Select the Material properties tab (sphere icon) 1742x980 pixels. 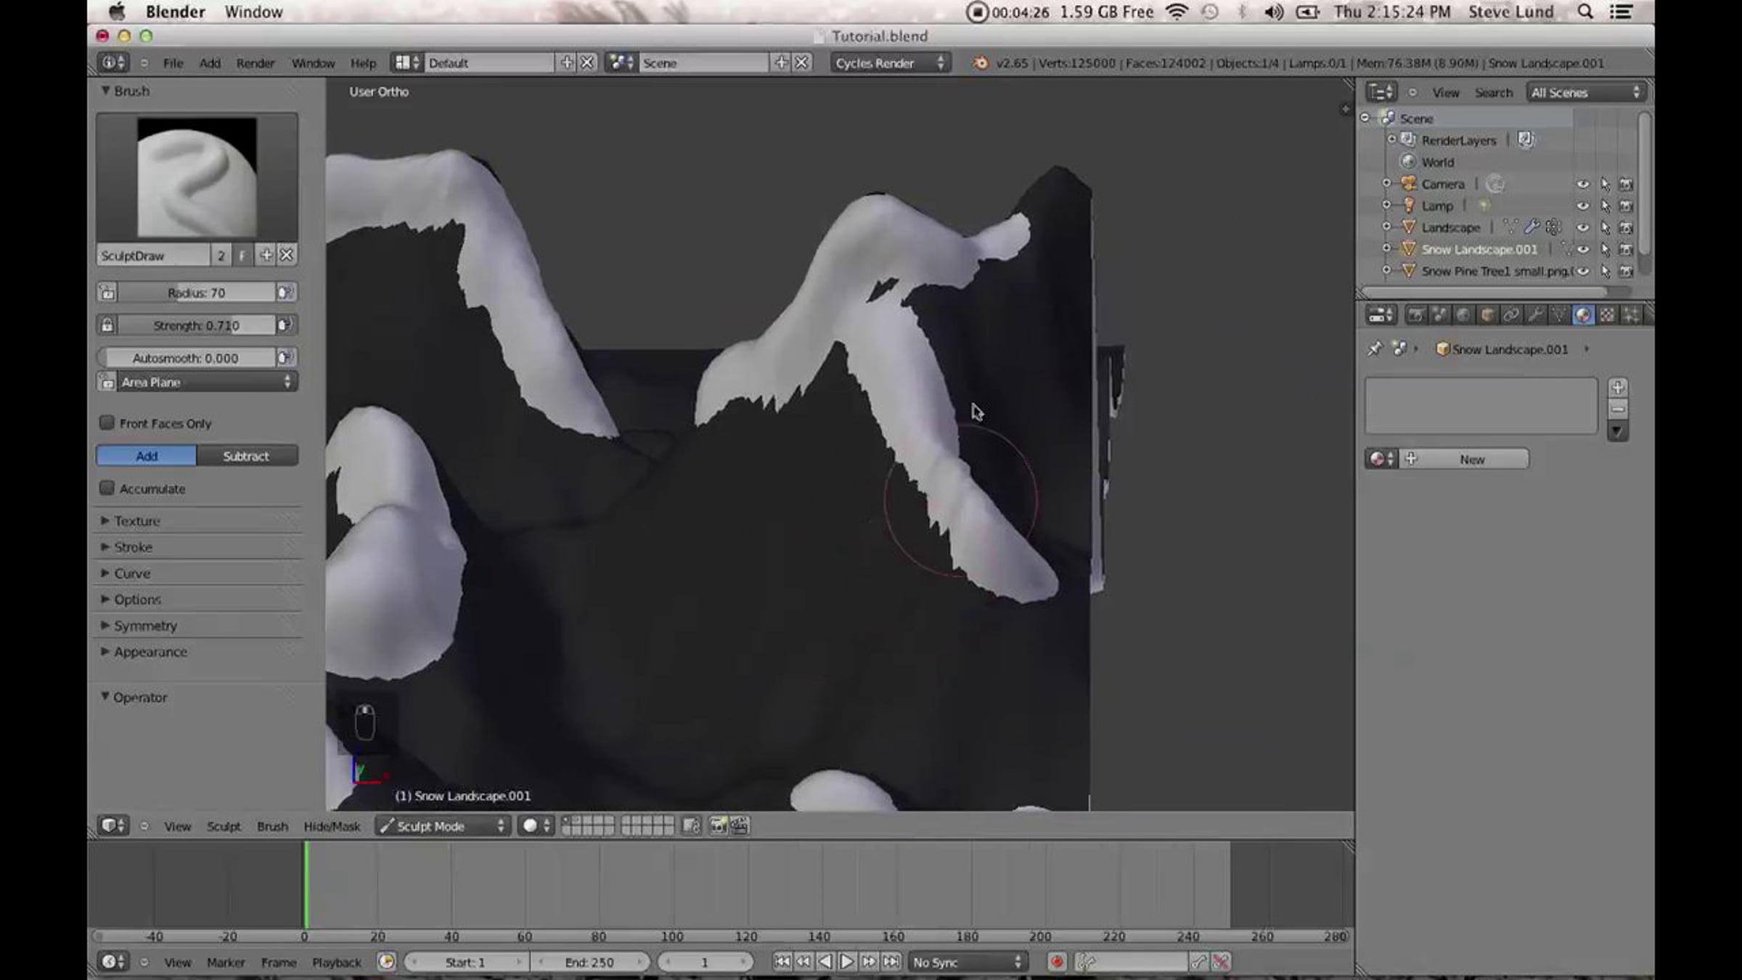tap(1583, 314)
